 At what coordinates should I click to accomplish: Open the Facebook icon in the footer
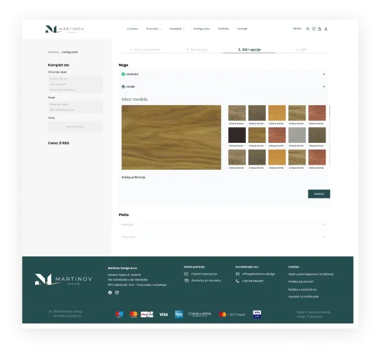pyautogui.click(x=110, y=293)
